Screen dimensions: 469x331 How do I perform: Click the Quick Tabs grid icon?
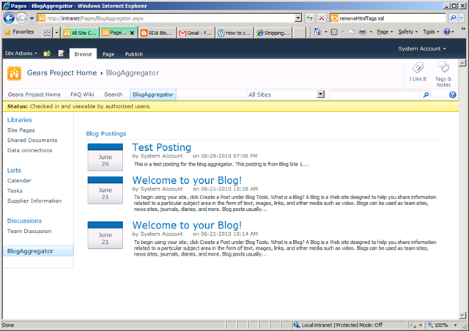click(x=47, y=33)
